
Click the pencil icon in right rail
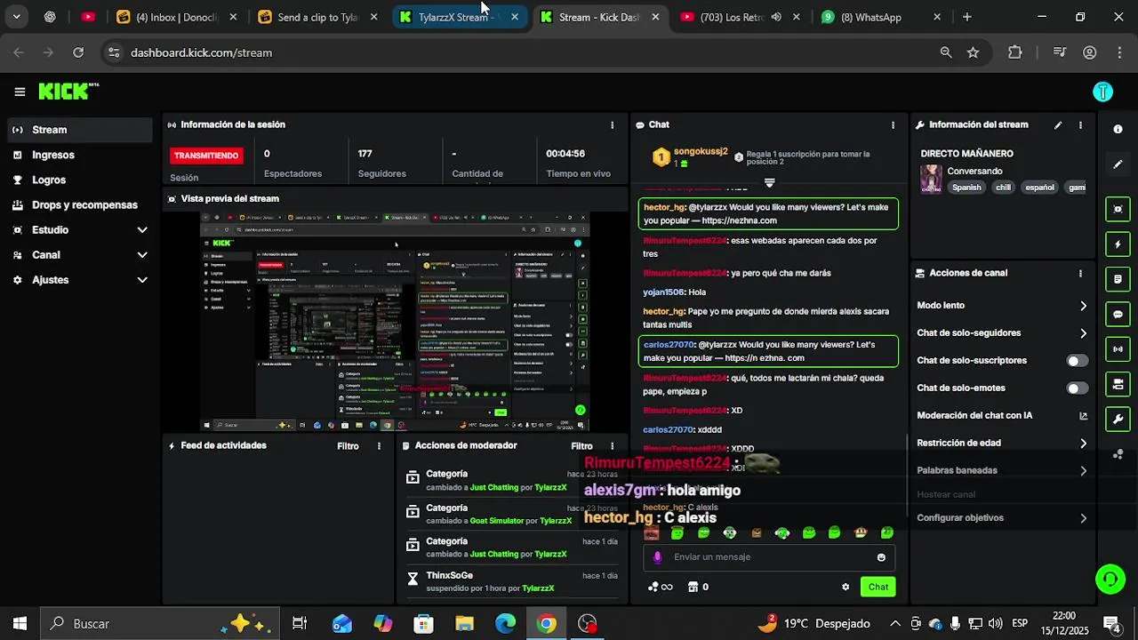pyautogui.click(x=1118, y=164)
